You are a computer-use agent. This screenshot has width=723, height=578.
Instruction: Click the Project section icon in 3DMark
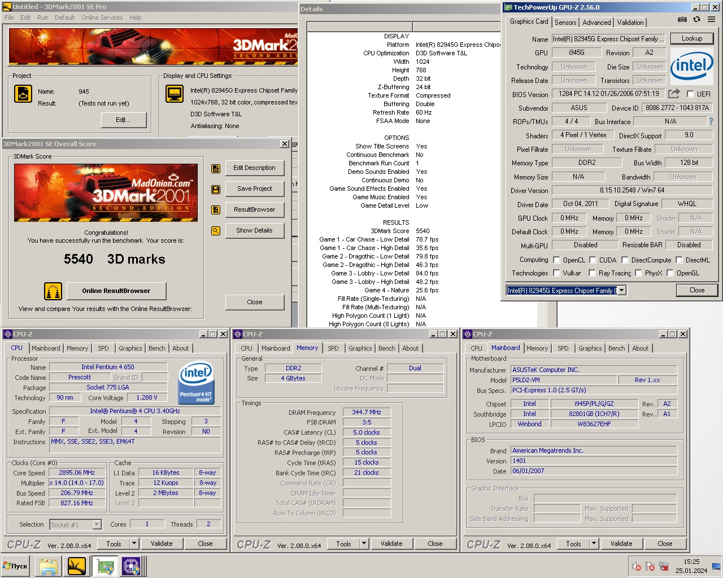tap(23, 94)
